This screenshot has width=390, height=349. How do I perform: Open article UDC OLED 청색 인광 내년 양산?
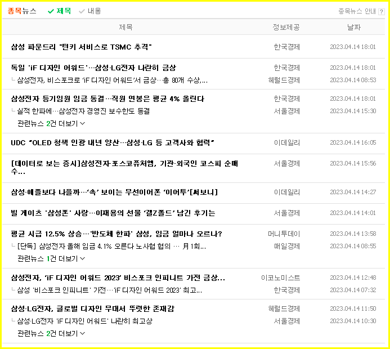pyautogui.click(x=113, y=142)
